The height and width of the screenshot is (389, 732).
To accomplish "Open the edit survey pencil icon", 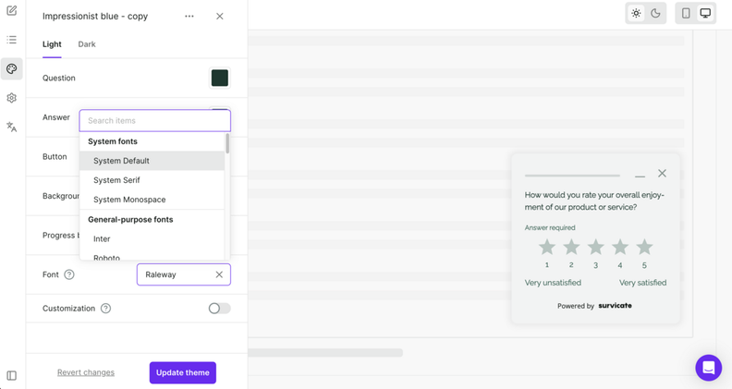I will (x=12, y=10).
